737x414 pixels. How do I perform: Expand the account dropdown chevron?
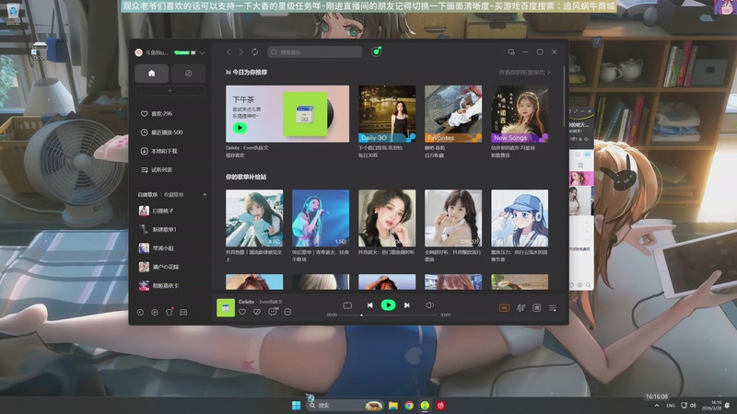pyautogui.click(x=202, y=53)
